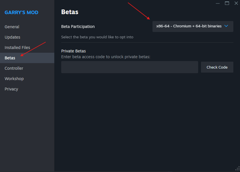Click the GARRY'S MOD title heading
Screen dimensions: 240x172
point(21,12)
